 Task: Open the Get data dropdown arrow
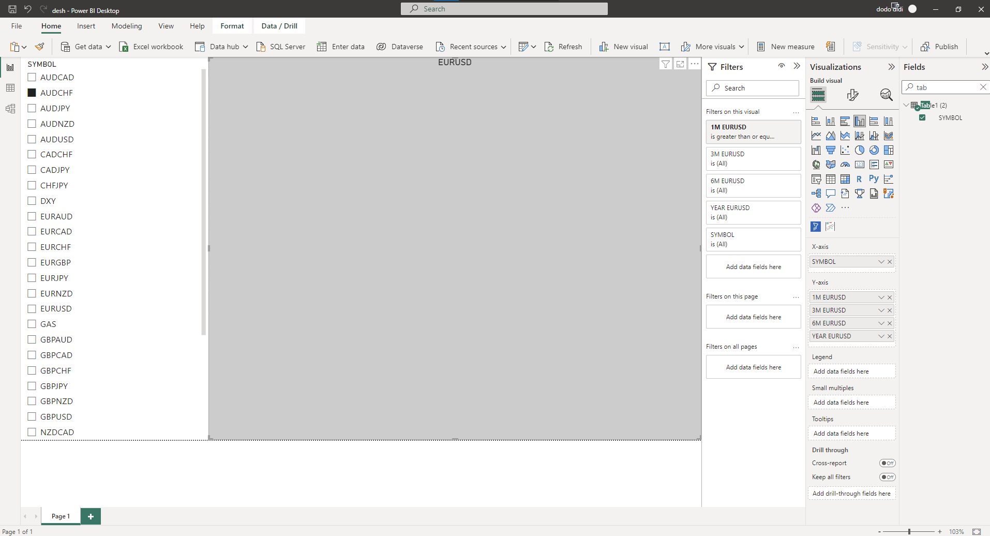tap(108, 47)
